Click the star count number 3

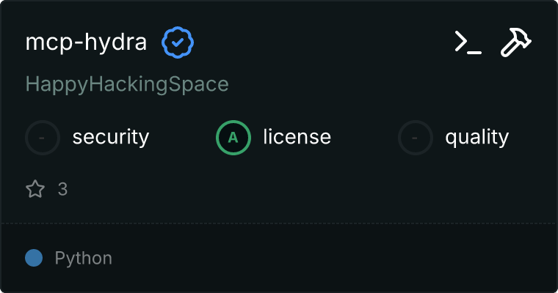(62, 190)
